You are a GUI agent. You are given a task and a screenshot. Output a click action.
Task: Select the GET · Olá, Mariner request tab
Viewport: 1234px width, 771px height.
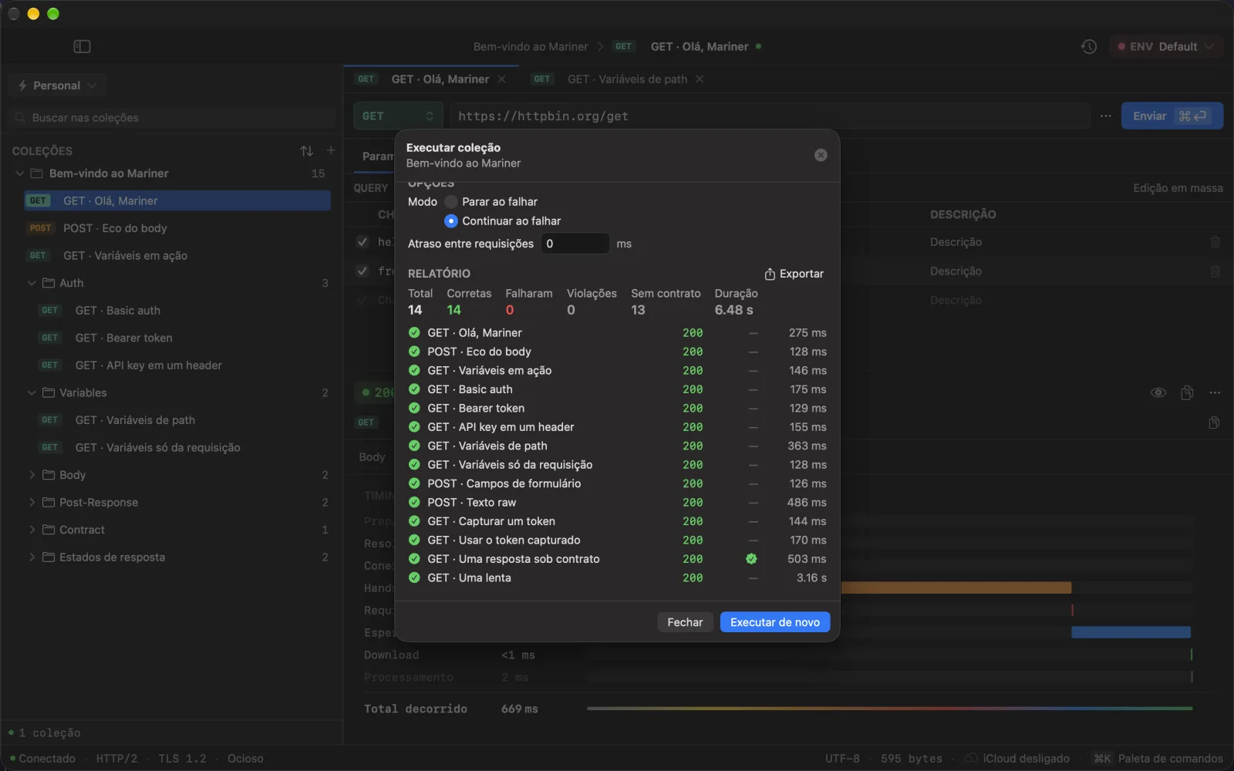pos(430,79)
